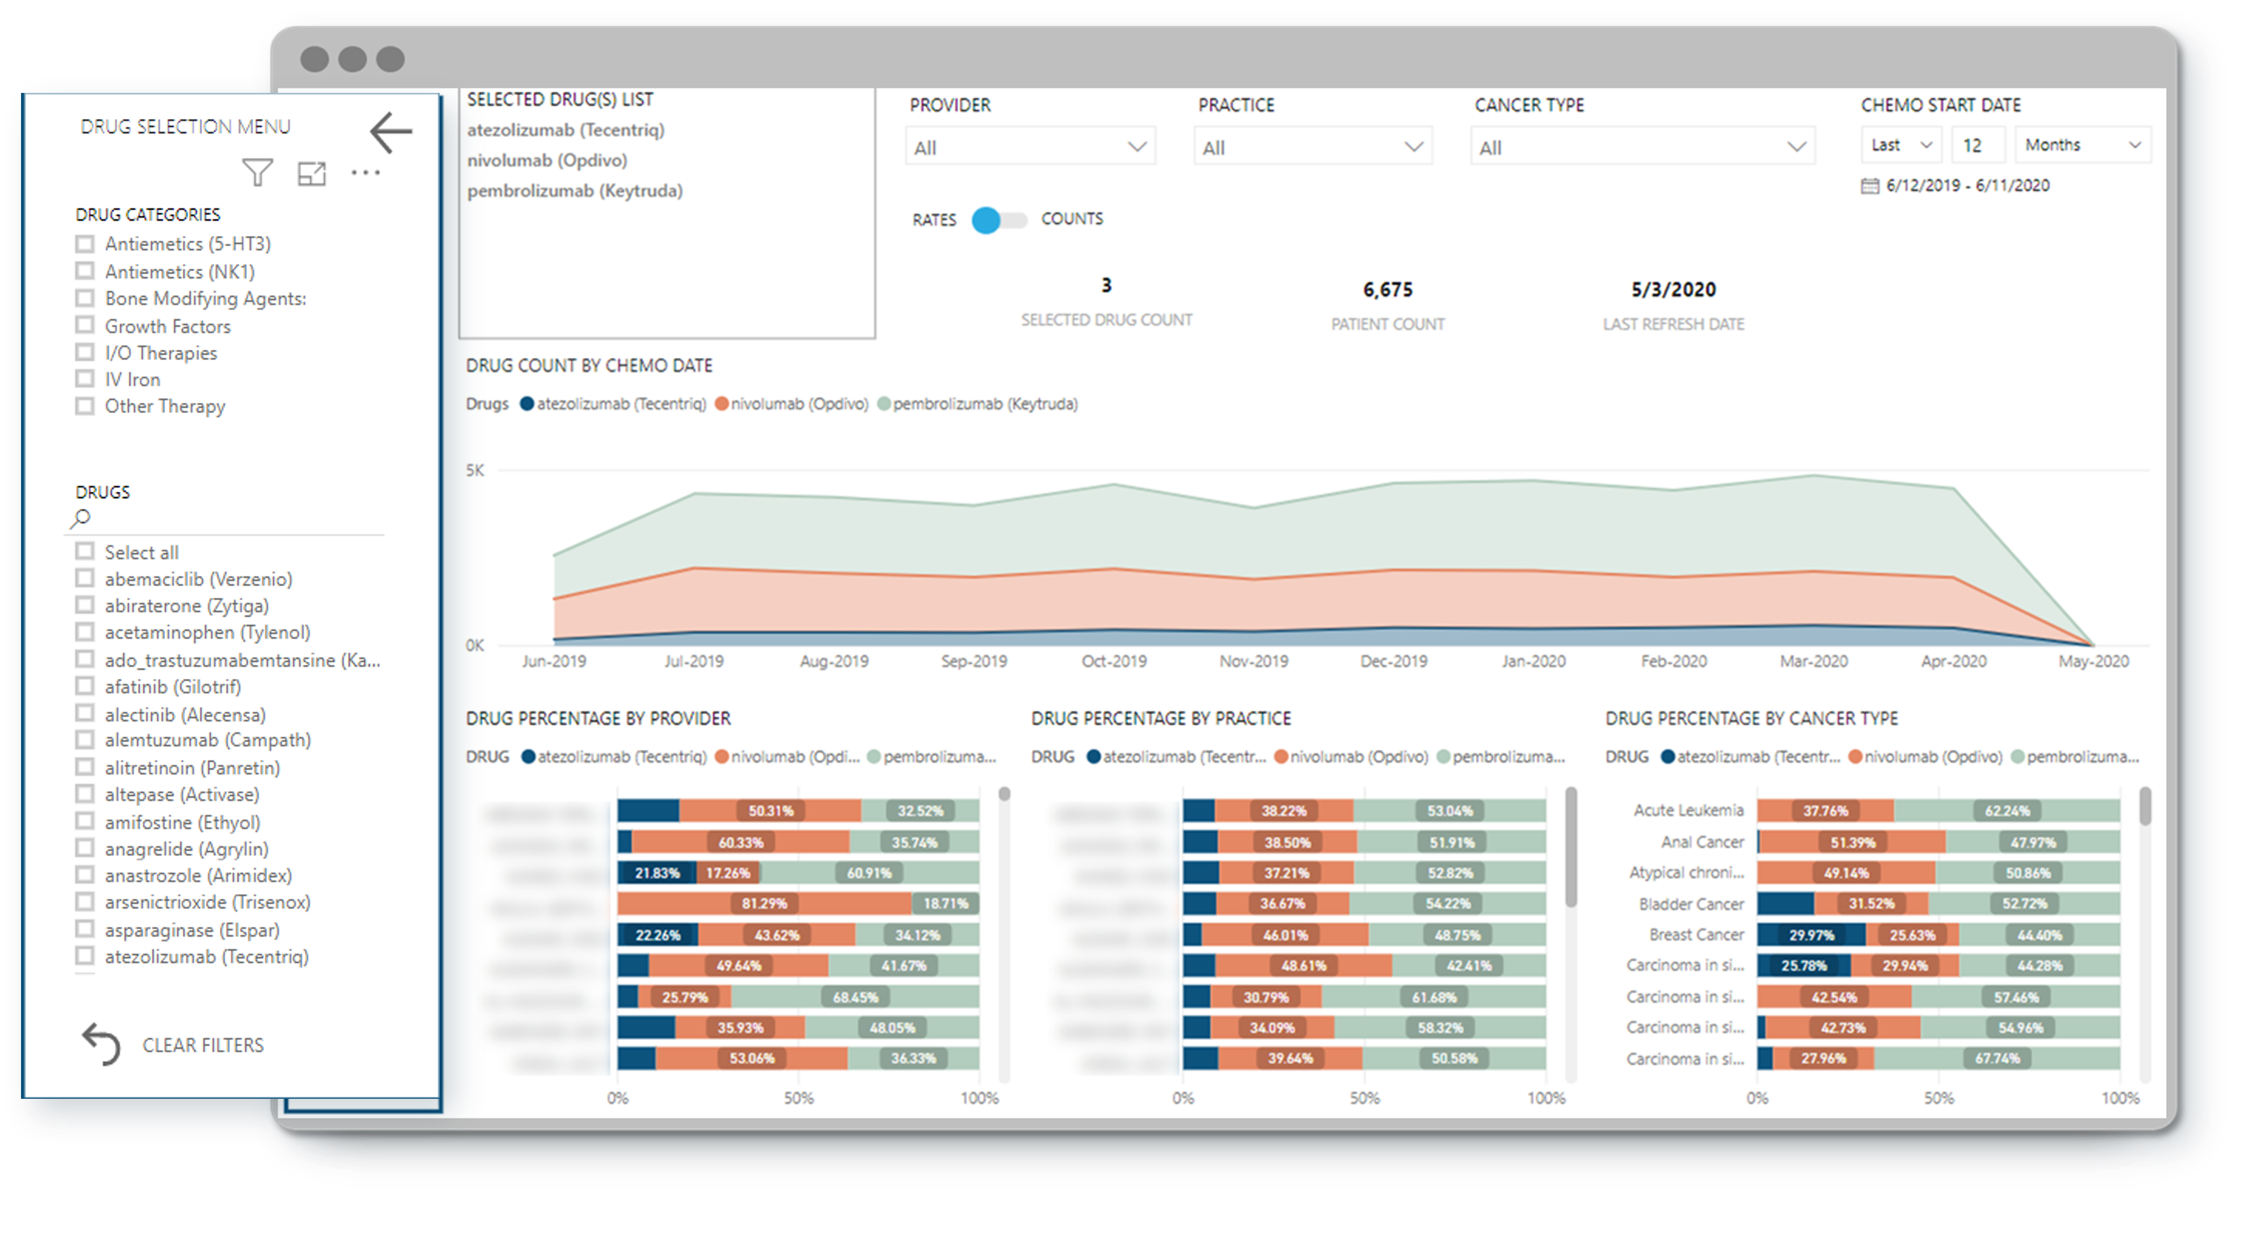This screenshot has width=2254, height=1249.
Task: Click atezolizumab legend dot in chemo date chart
Action: (x=527, y=403)
